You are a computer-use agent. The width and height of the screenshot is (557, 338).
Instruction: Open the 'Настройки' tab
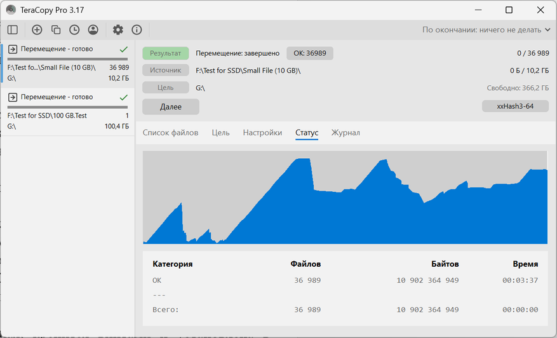pos(262,133)
